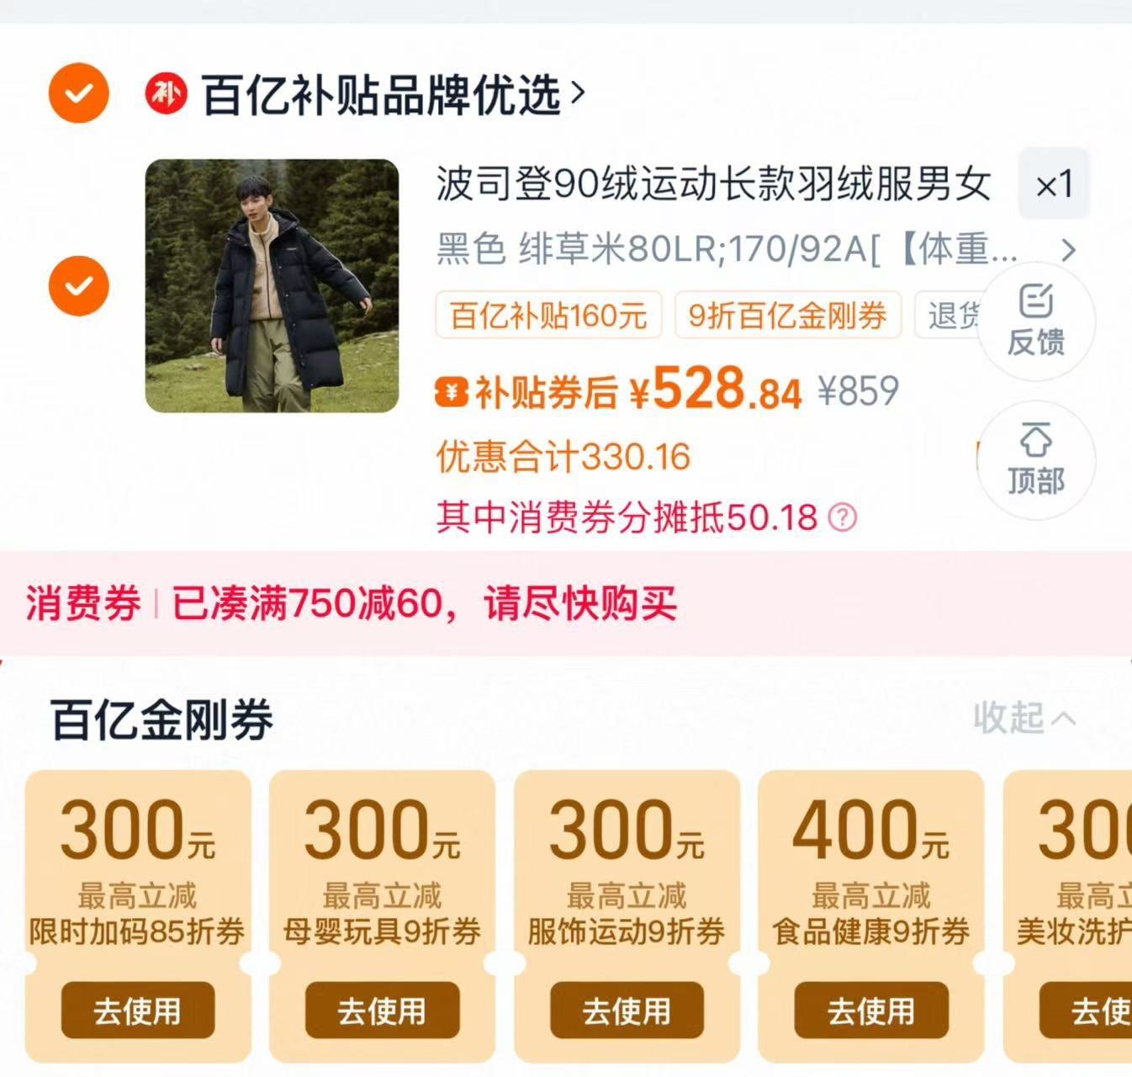1132x1077 pixels.
Task: Tap the ×1 quantity badge
Action: point(1054,184)
